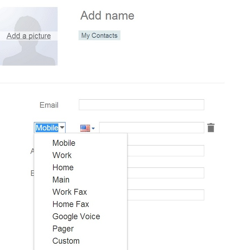Choose Main as the phone type
Viewport: 229px width, 250px height.
(x=61, y=180)
